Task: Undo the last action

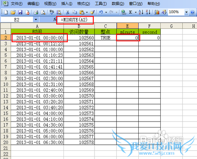Action: (x=101, y=12)
